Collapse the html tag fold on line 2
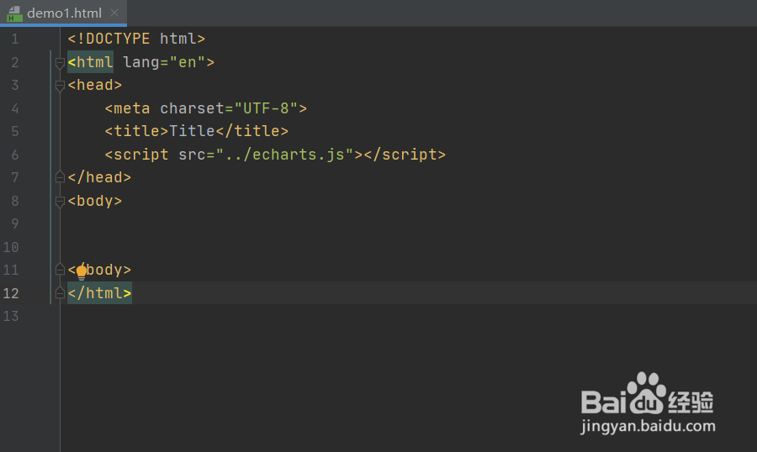 tap(60, 63)
